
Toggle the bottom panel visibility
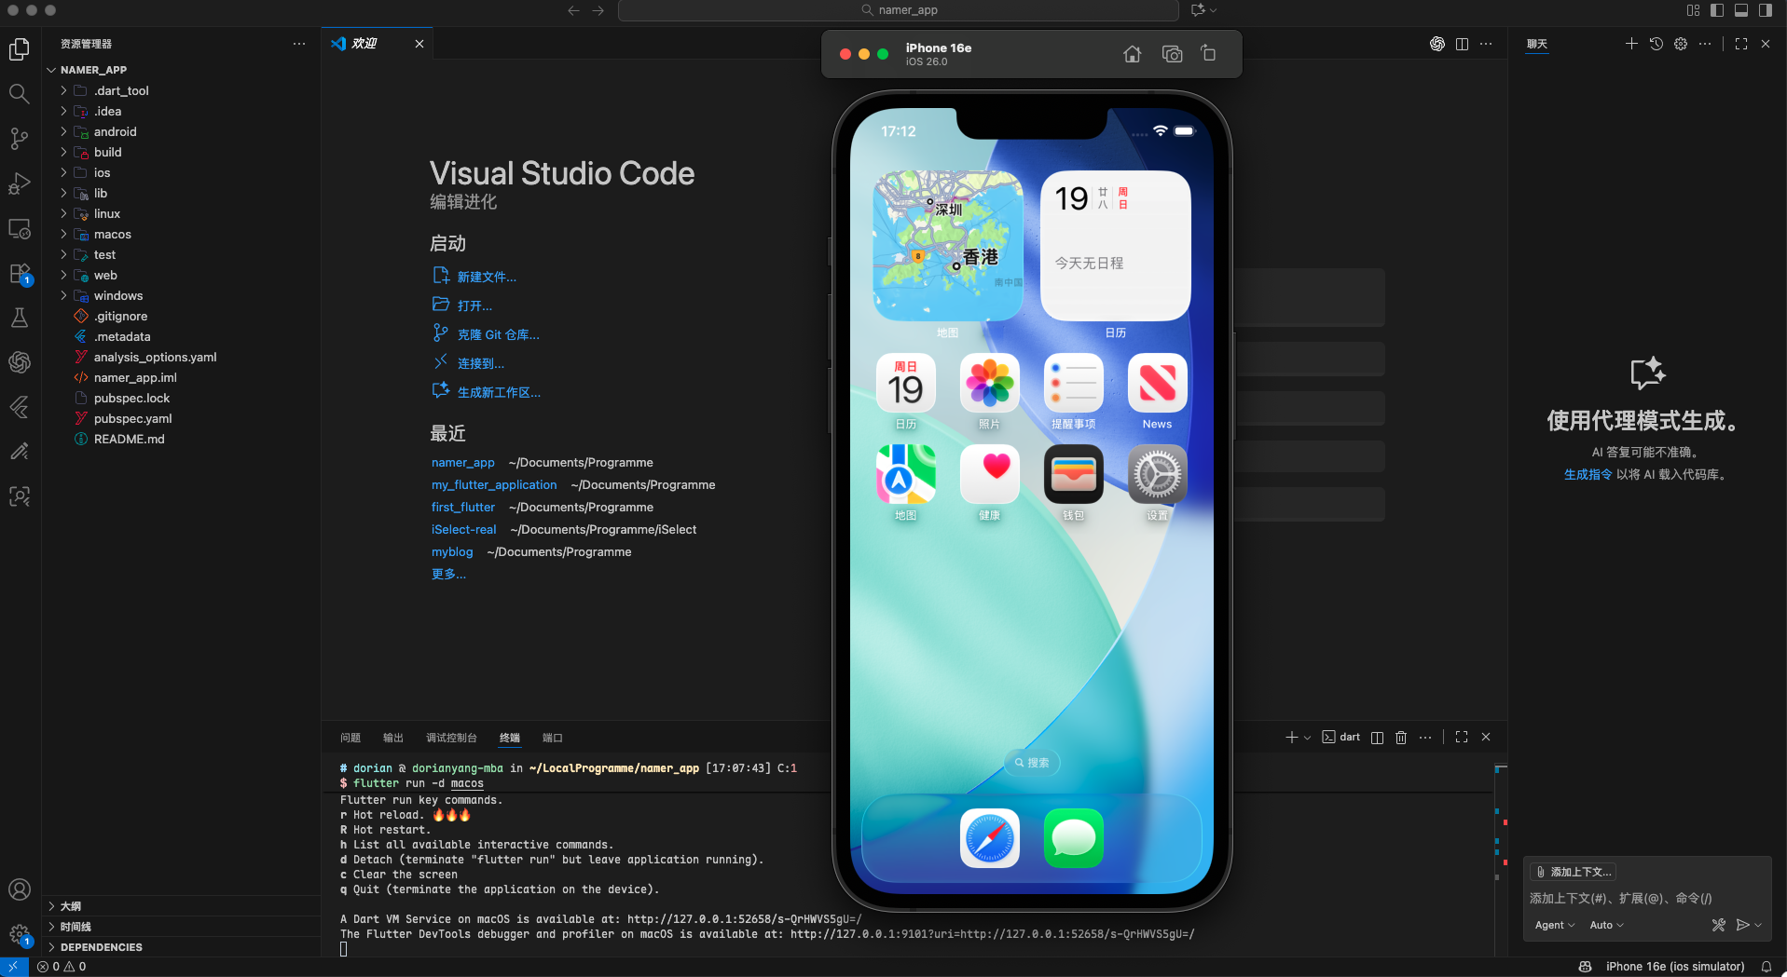[x=1741, y=10]
